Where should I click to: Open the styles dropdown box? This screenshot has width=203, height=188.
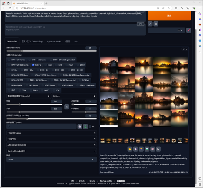(x=166, y=30)
